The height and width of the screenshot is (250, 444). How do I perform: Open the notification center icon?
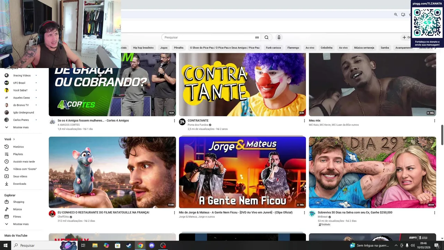(436, 245)
